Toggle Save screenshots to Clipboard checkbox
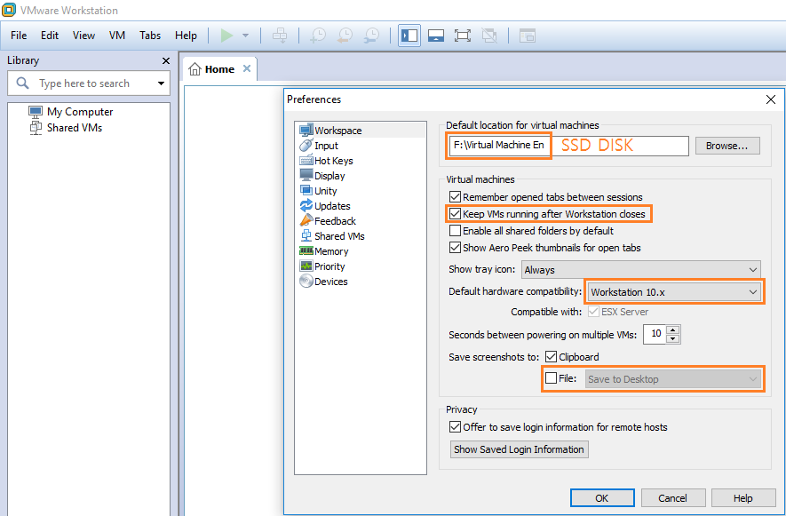 tap(551, 356)
